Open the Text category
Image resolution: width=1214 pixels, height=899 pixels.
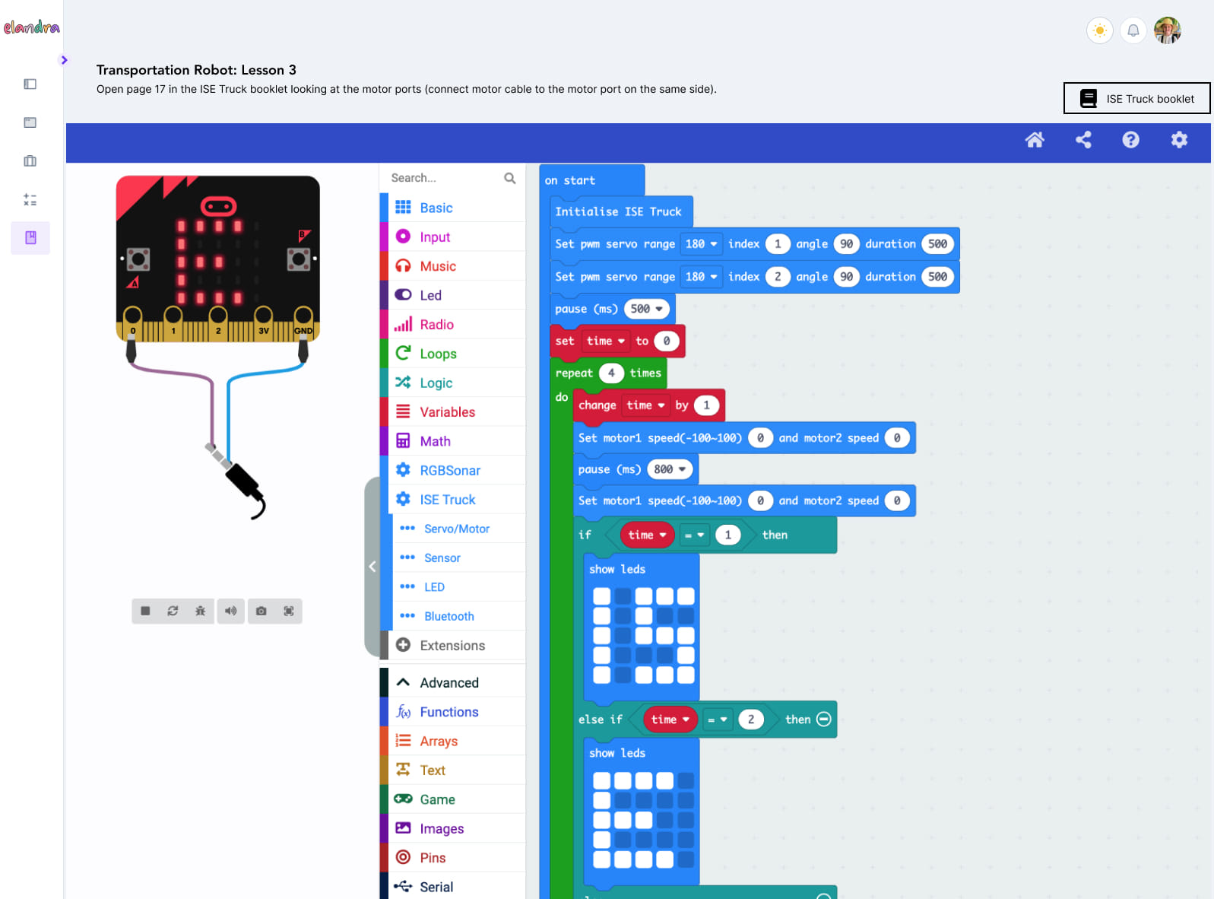(x=452, y=770)
